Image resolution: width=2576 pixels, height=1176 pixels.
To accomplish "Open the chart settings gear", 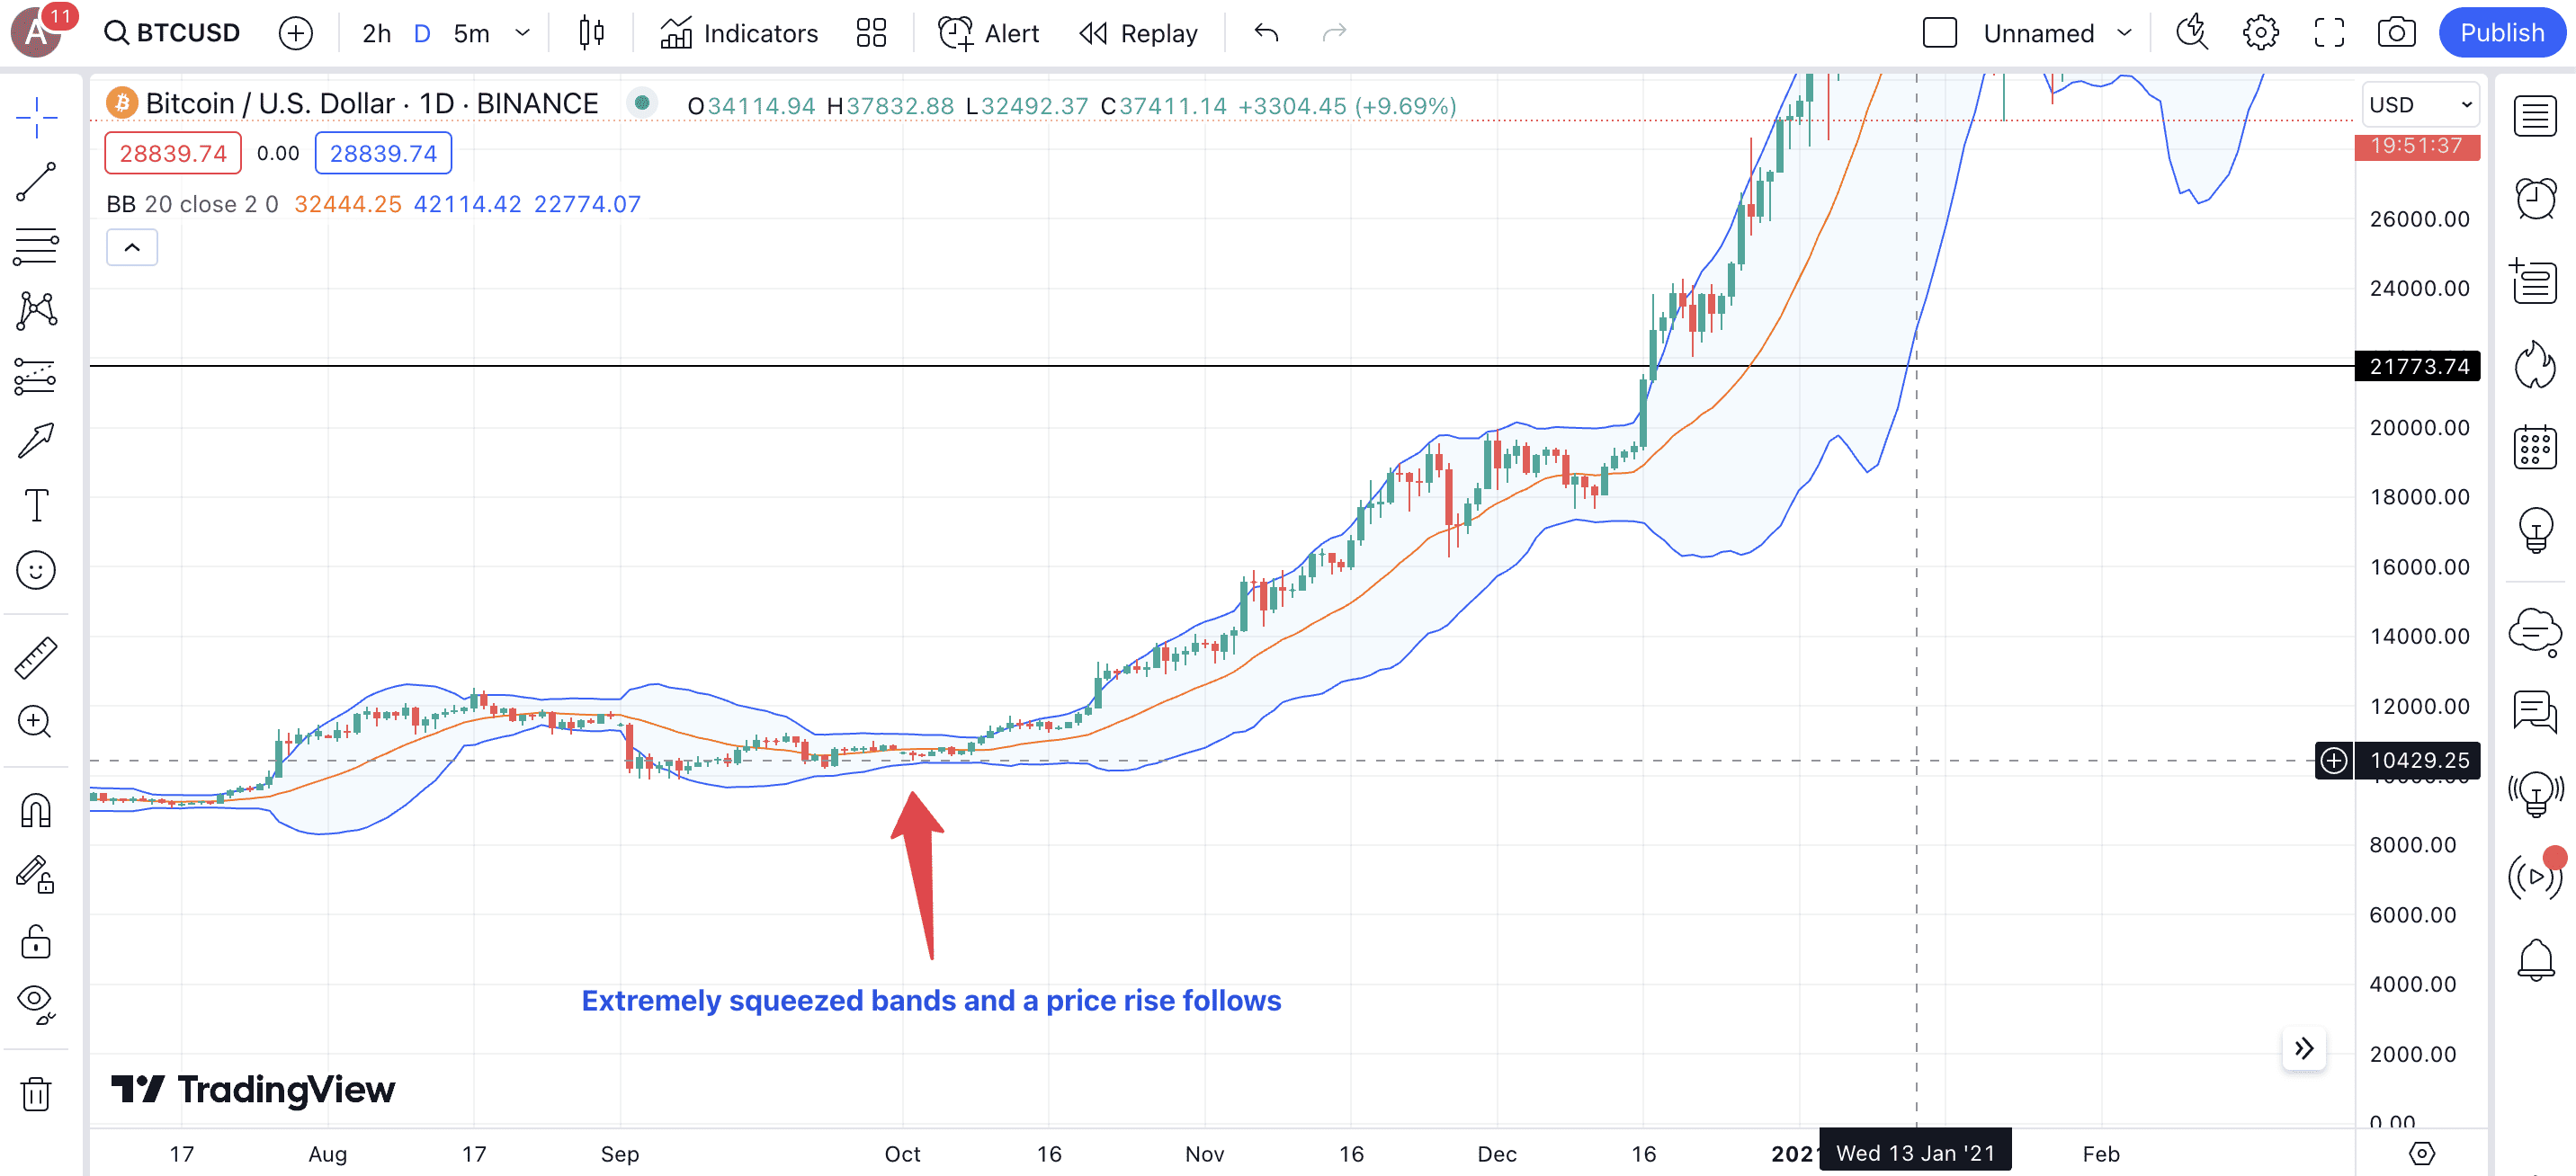I will (2260, 33).
